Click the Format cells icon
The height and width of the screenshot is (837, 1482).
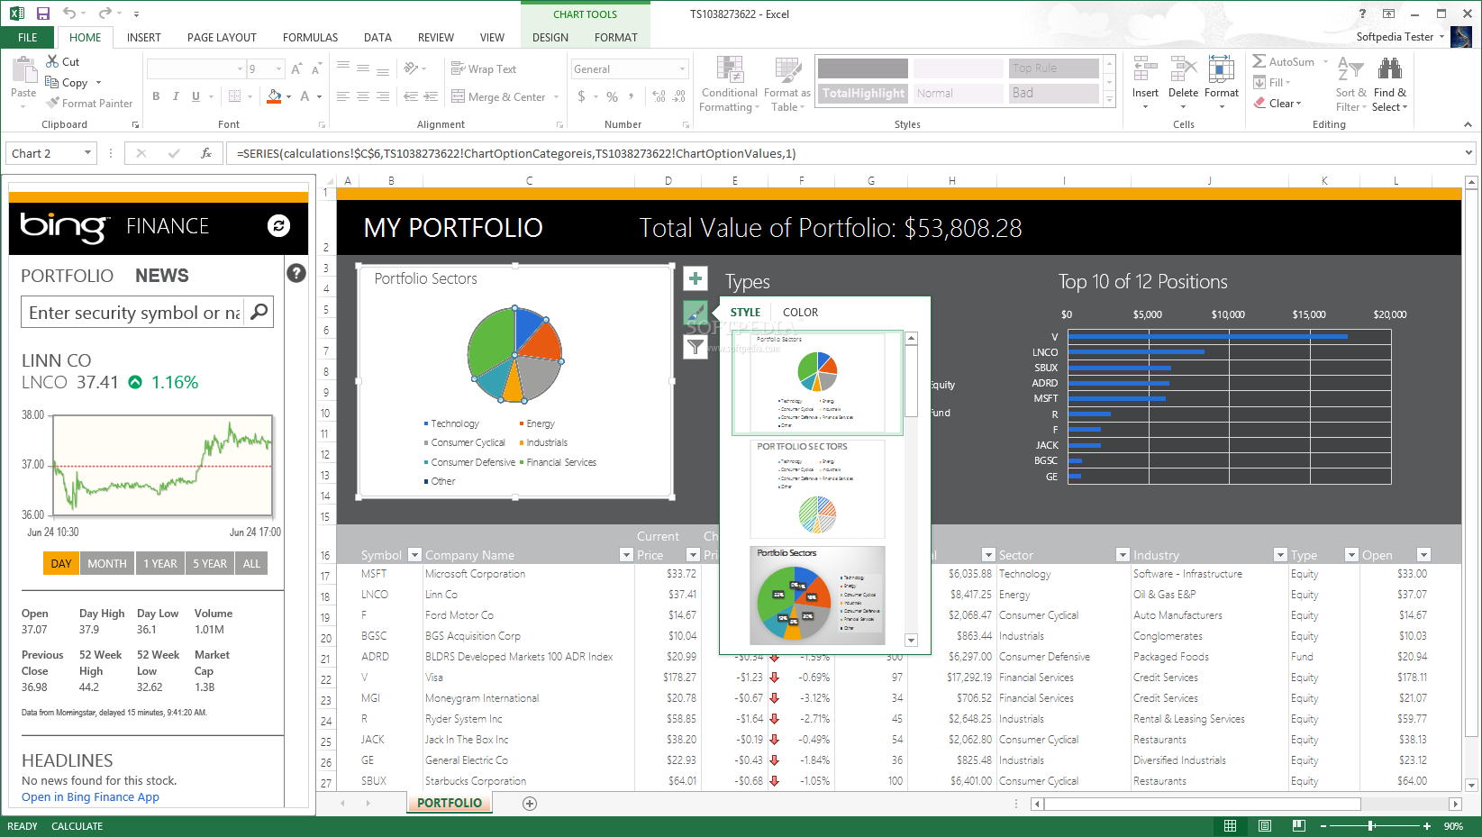click(1222, 70)
